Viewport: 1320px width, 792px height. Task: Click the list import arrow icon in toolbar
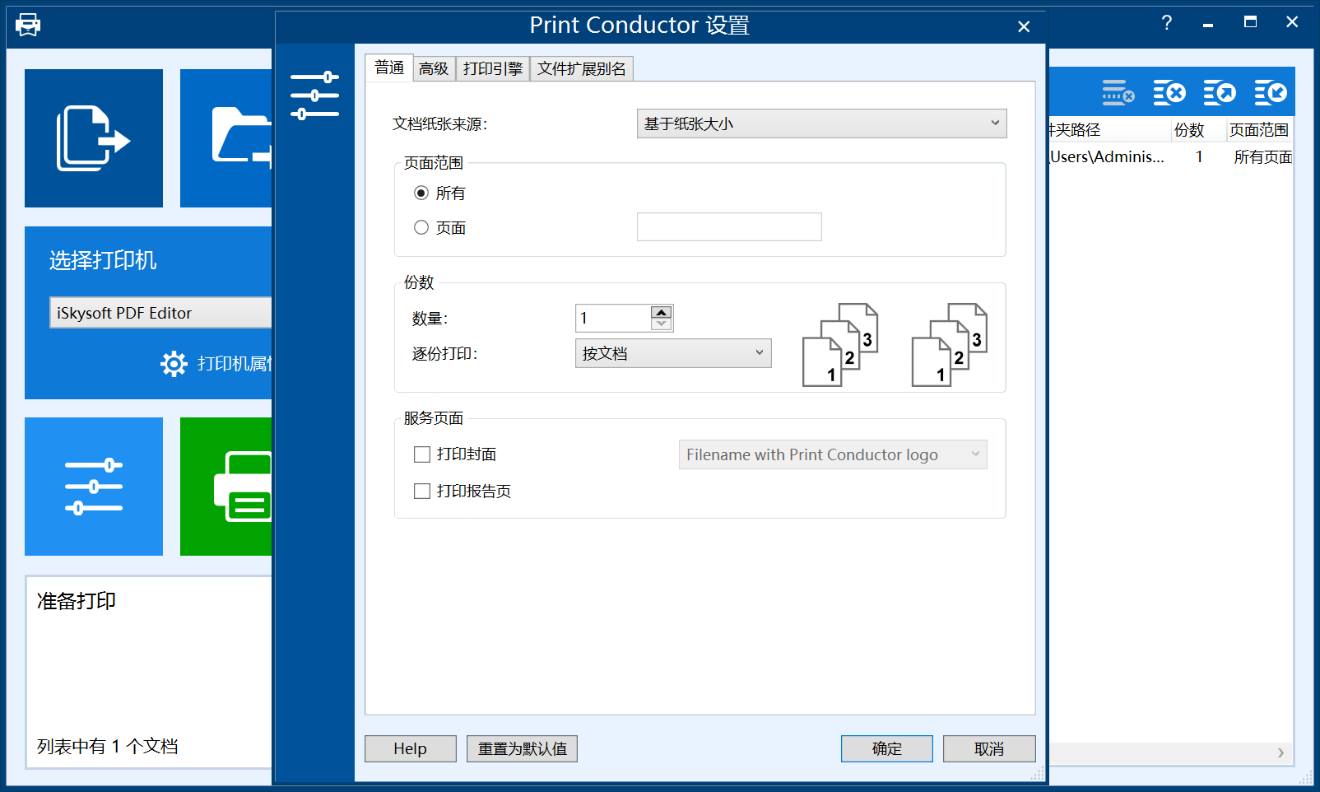(1271, 92)
